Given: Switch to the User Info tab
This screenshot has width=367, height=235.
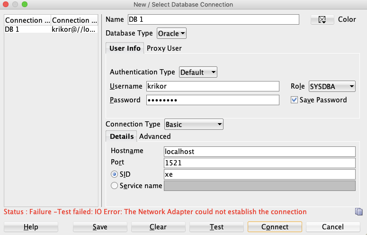Looking at the screenshot, I should (125, 48).
